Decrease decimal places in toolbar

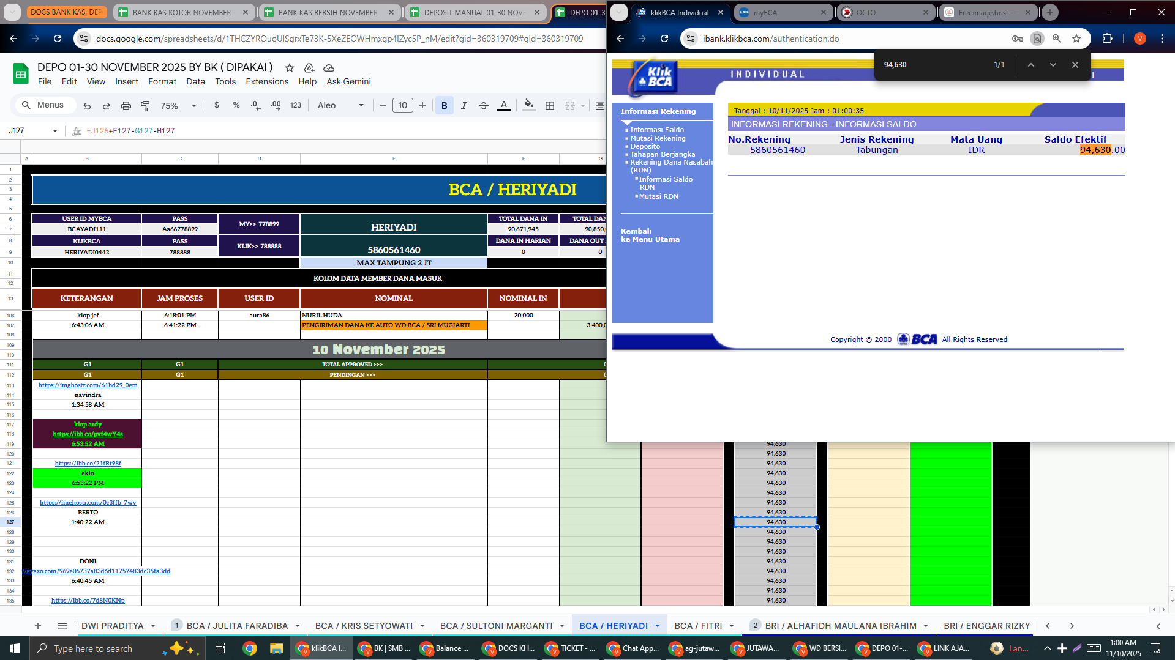(255, 105)
